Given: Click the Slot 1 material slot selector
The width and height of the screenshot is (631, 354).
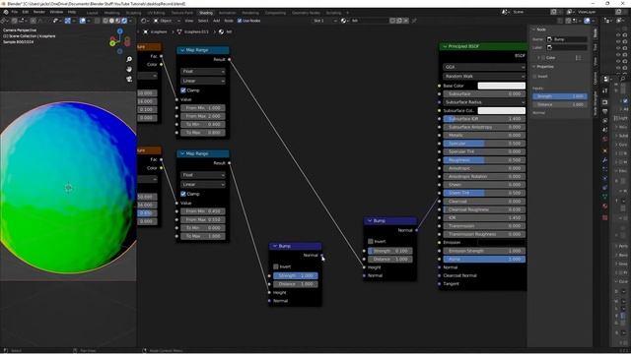Looking at the screenshot, I should (324, 21).
